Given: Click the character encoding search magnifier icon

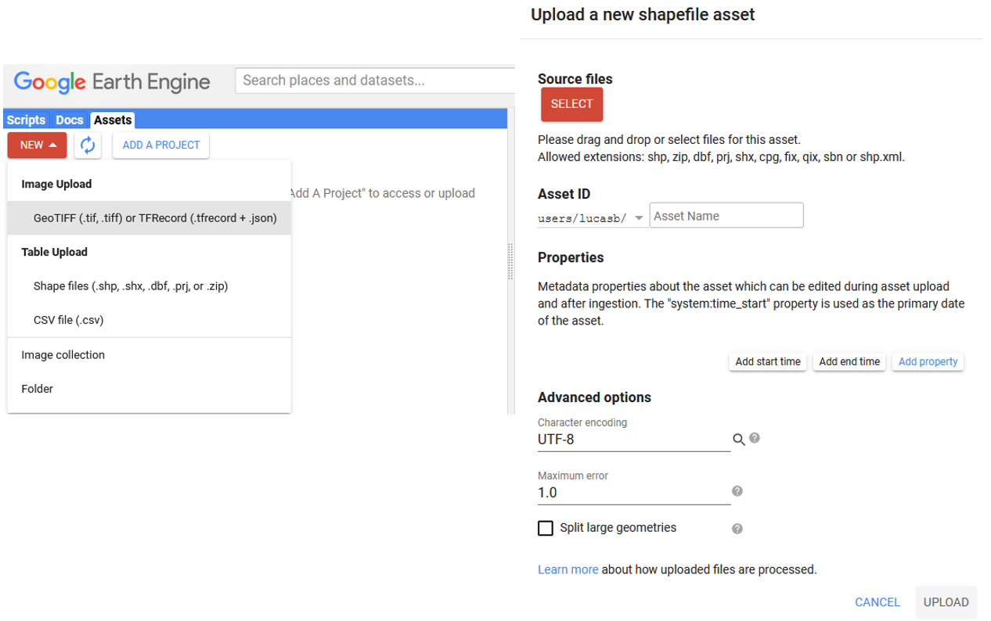Looking at the screenshot, I should point(738,440).
